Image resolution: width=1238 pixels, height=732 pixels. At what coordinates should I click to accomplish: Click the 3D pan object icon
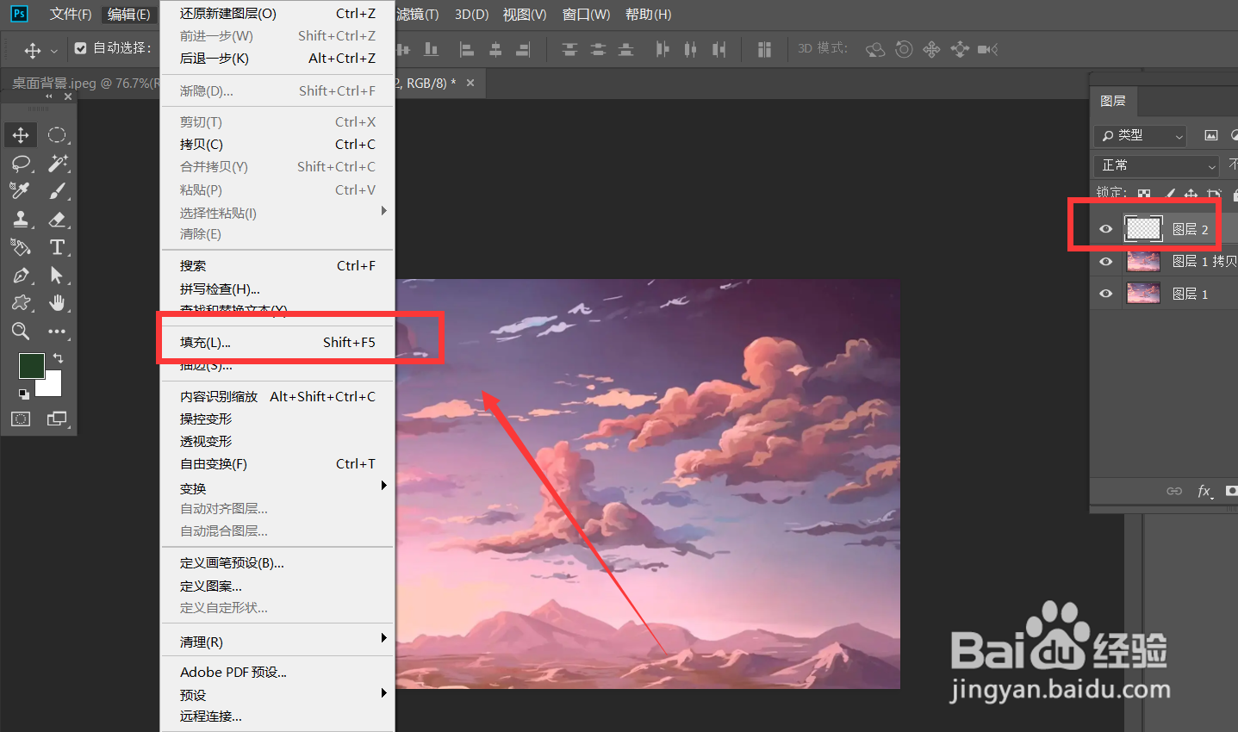(x=931, y=49)
